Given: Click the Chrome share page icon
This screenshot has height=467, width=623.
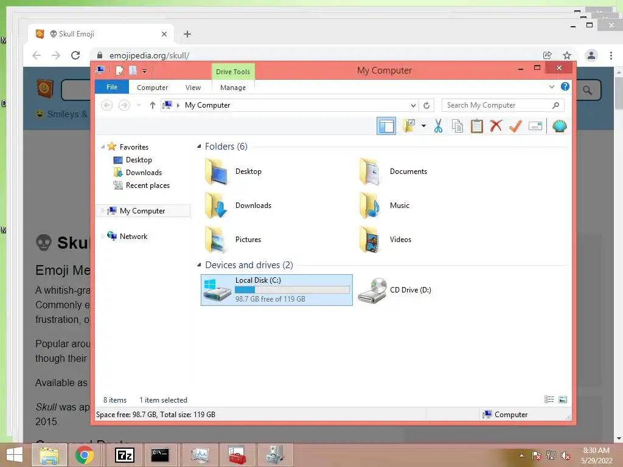Looking at the screenshot, I should click(547, 55).
